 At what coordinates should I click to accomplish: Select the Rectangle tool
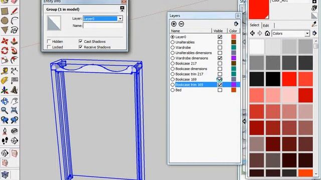coord(5,11)
